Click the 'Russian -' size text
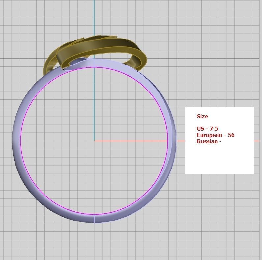 (209, 141)
